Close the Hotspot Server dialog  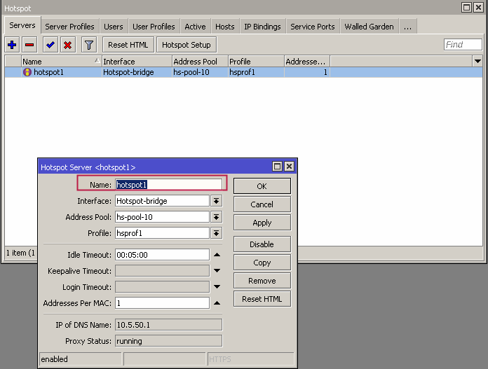(289, 167)
